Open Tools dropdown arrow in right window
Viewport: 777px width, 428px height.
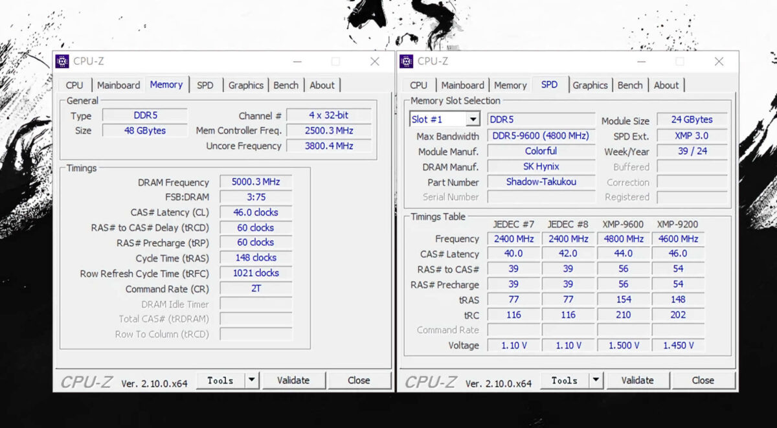coord(597,380)
